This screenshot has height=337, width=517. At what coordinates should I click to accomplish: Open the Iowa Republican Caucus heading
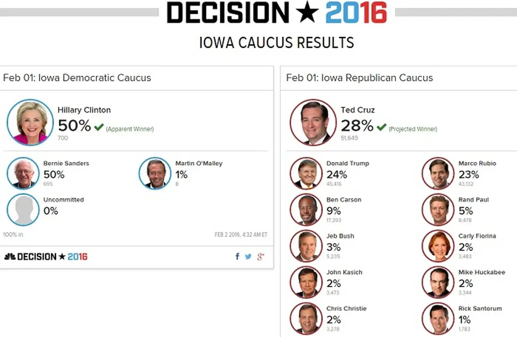tap(359, 78)
